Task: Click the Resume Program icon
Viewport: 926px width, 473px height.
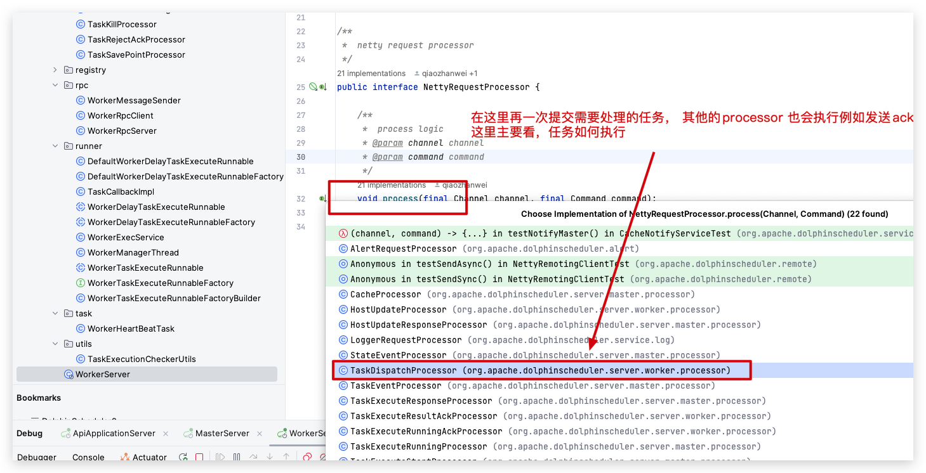Action: coord(220,457)
